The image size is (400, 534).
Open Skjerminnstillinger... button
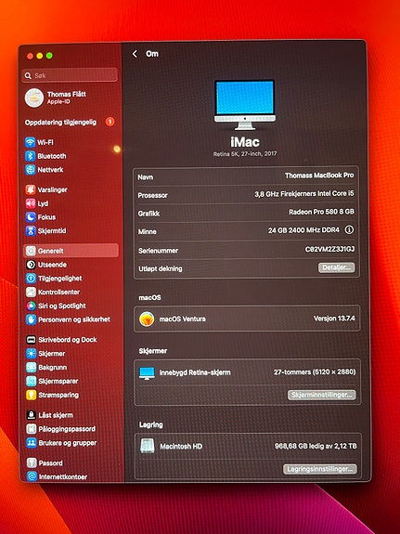click(x=322, y=395)
